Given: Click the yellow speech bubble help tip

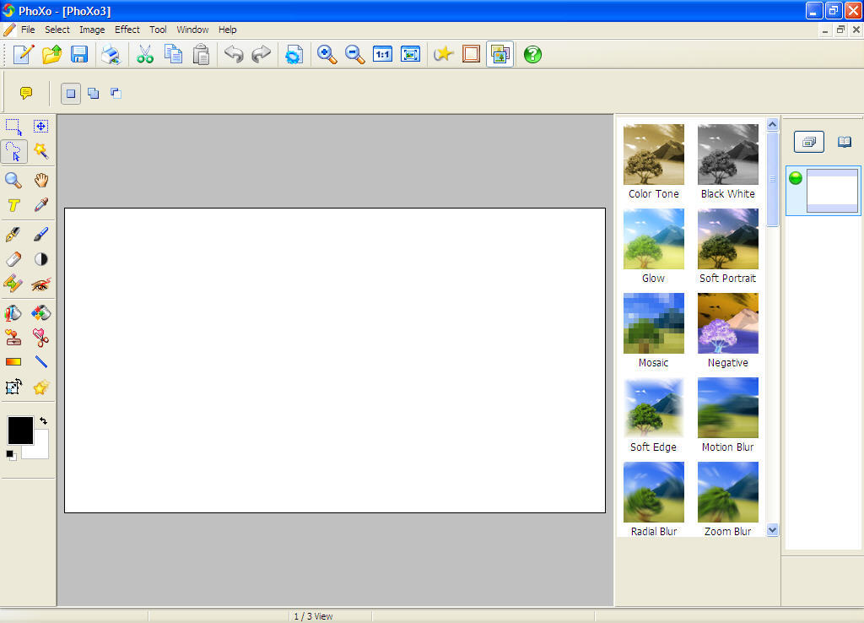Looking at the screenshot, I should [25, 93].
